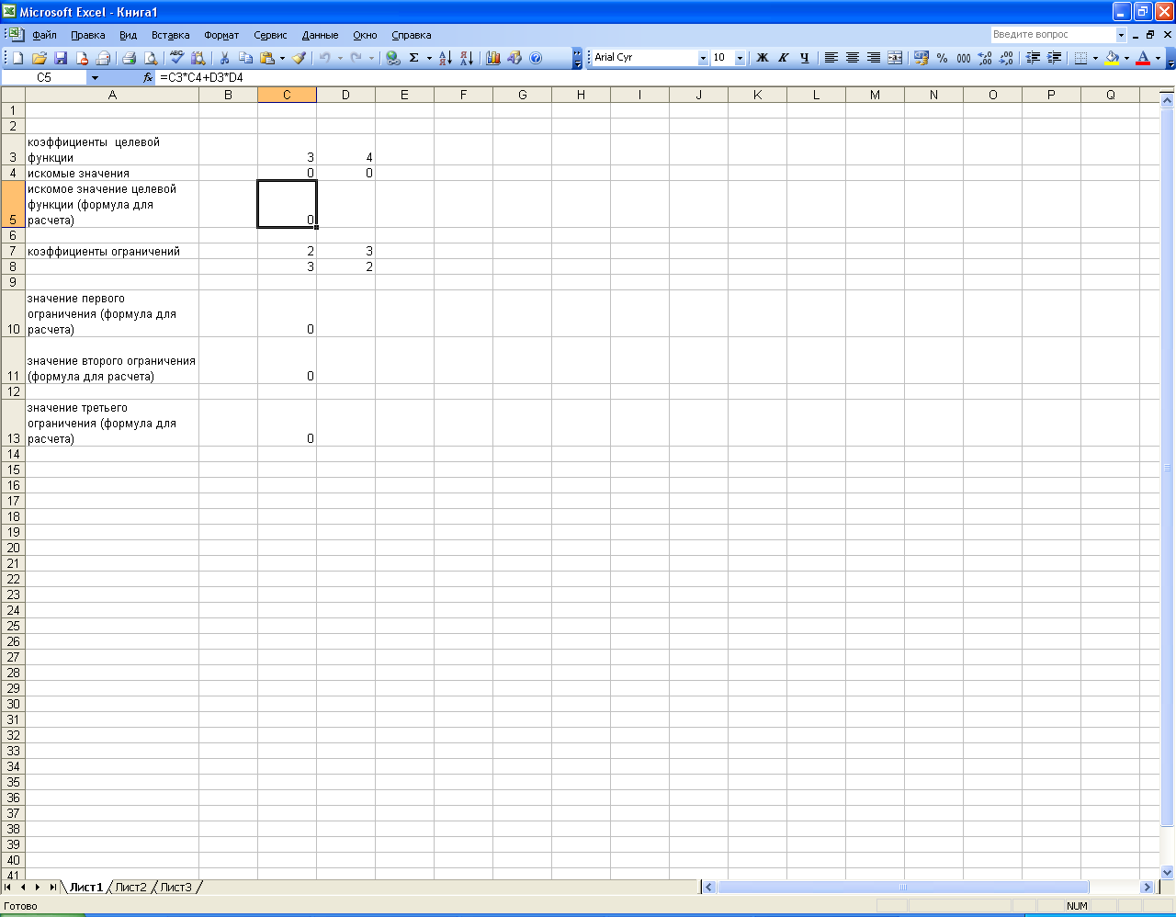Sort descending with the Я-A icon
This screenshot has height=917, width=1176.
click(467, 58)
